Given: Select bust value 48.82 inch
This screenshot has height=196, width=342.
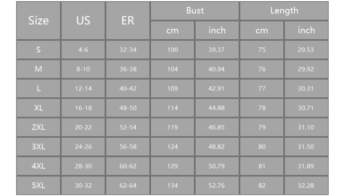Looking at the screenshot, I should [x=217, y=147].
